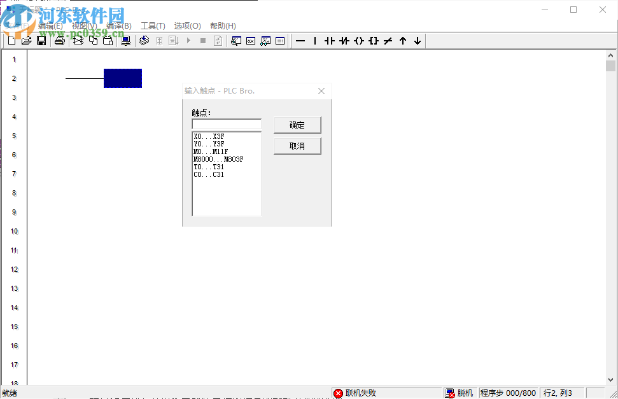
Task: Minimize the PLC Bro. window
Action: (x=545, y=10)
